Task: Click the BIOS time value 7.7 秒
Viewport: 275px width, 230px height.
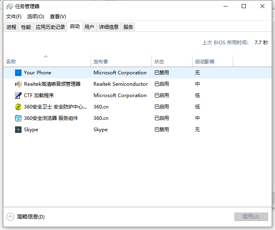Action: tap(261, 42)
